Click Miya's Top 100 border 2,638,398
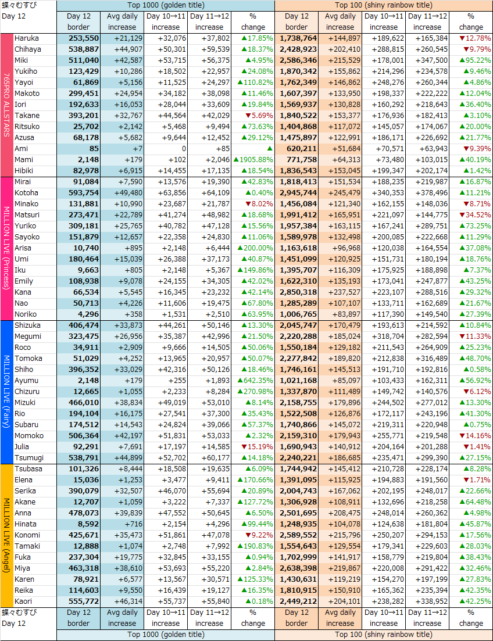This screenshot has height=641, width=493. pyautogui.click(x=296, y=568)
